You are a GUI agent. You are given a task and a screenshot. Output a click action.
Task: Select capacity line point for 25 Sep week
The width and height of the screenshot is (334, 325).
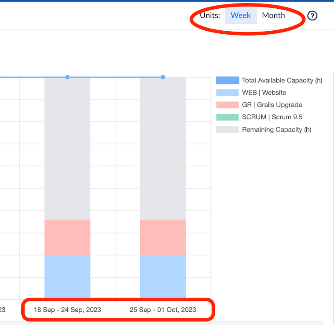click(x=163, y=77)
